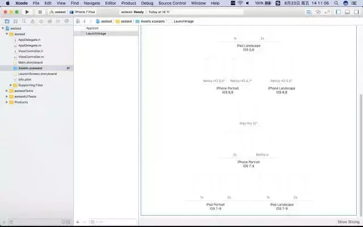Open the asdasd scheme selector

coord(58,12)
